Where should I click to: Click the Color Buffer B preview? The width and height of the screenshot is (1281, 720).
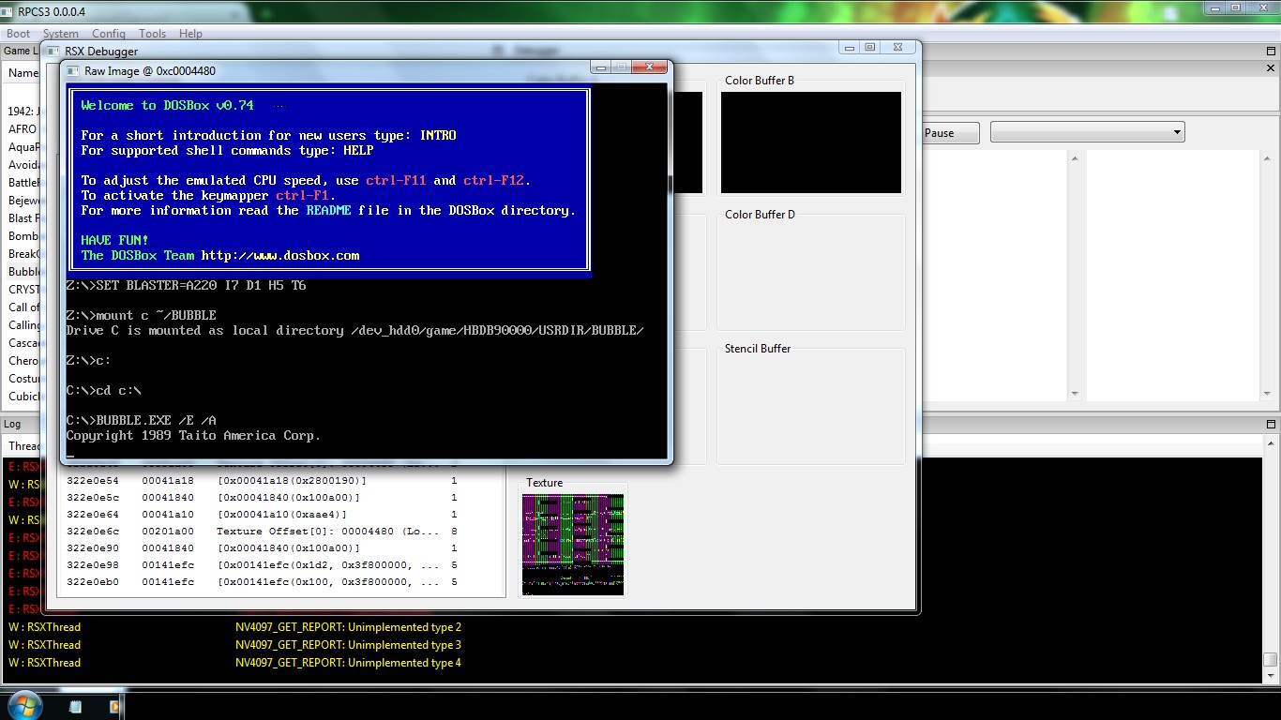[x=810, y=142]
